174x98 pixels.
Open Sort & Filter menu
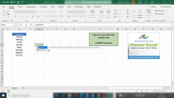(134, 14)
